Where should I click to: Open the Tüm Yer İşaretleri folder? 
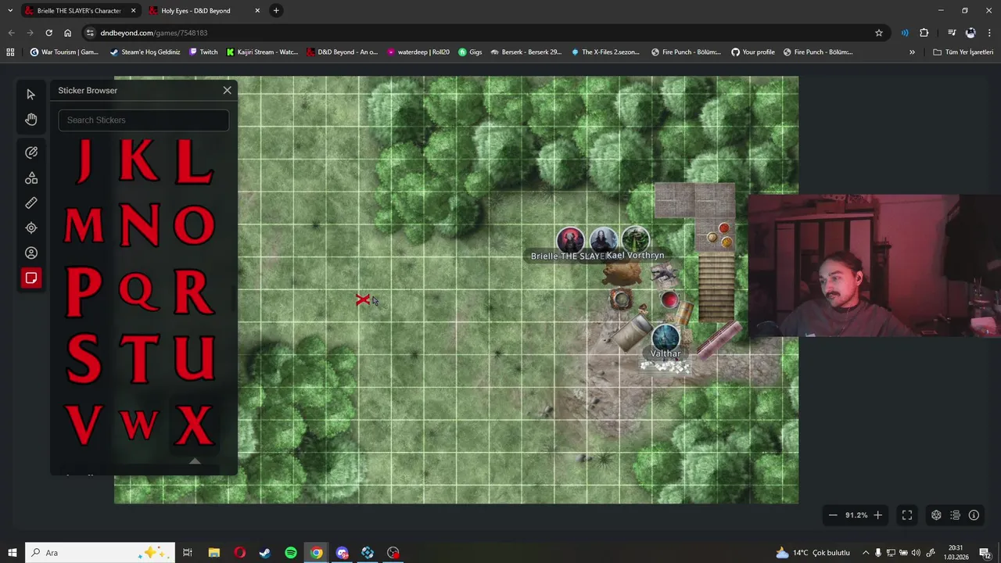pyautogui.click(x=963, y=52)
